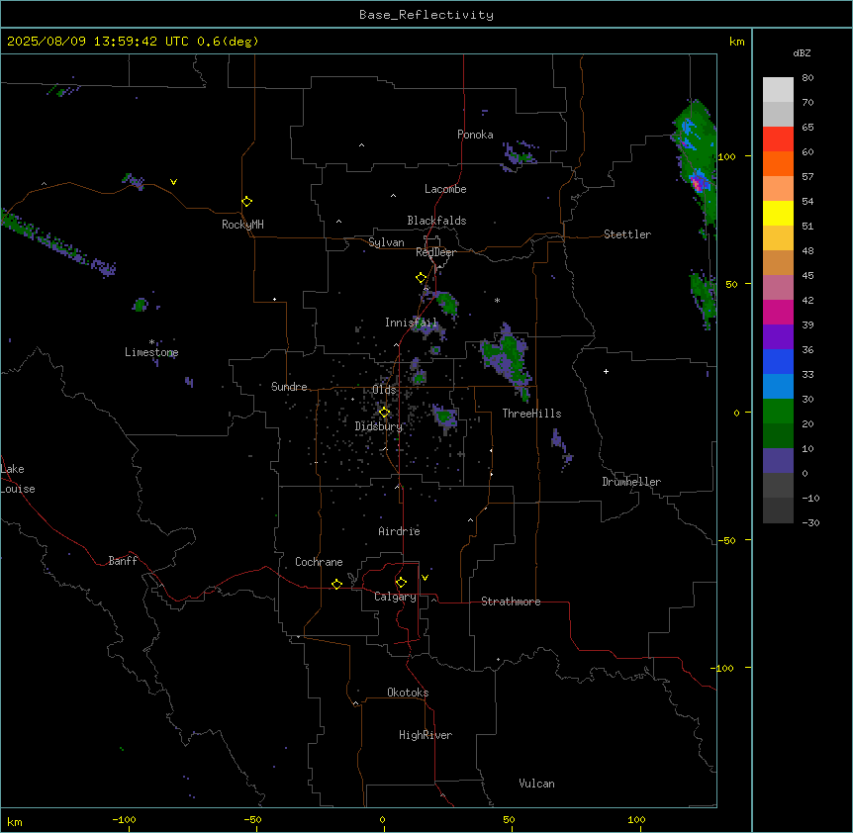The width and height of the screenshot is (853, 833).
Task: Select the Airdrie label
Action: (399, 531)
